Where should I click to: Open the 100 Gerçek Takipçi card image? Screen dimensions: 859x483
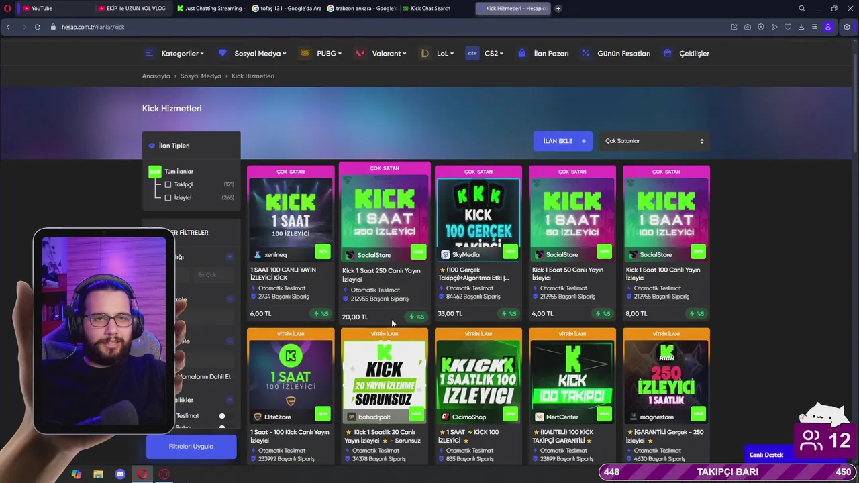pos(478,213)
